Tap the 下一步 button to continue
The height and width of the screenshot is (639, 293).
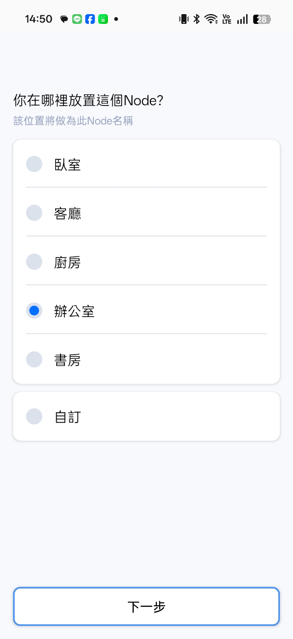(146, 606)
